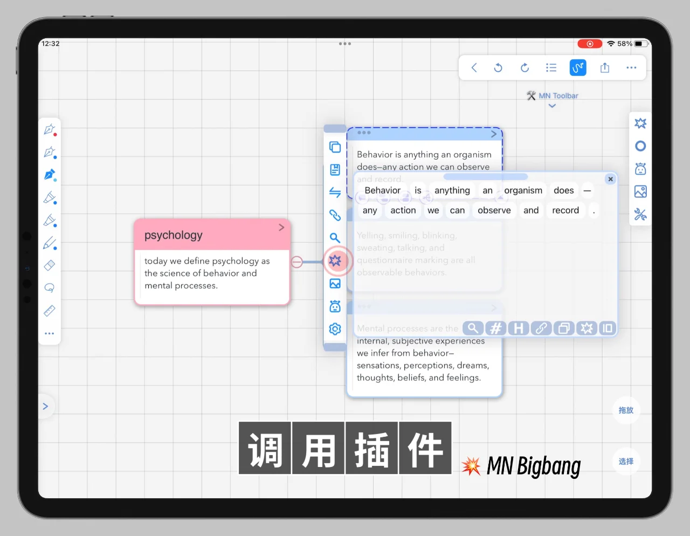Screen dimensions: 690x536
Task: Select the eraser tool
Action: click(49, 265)
